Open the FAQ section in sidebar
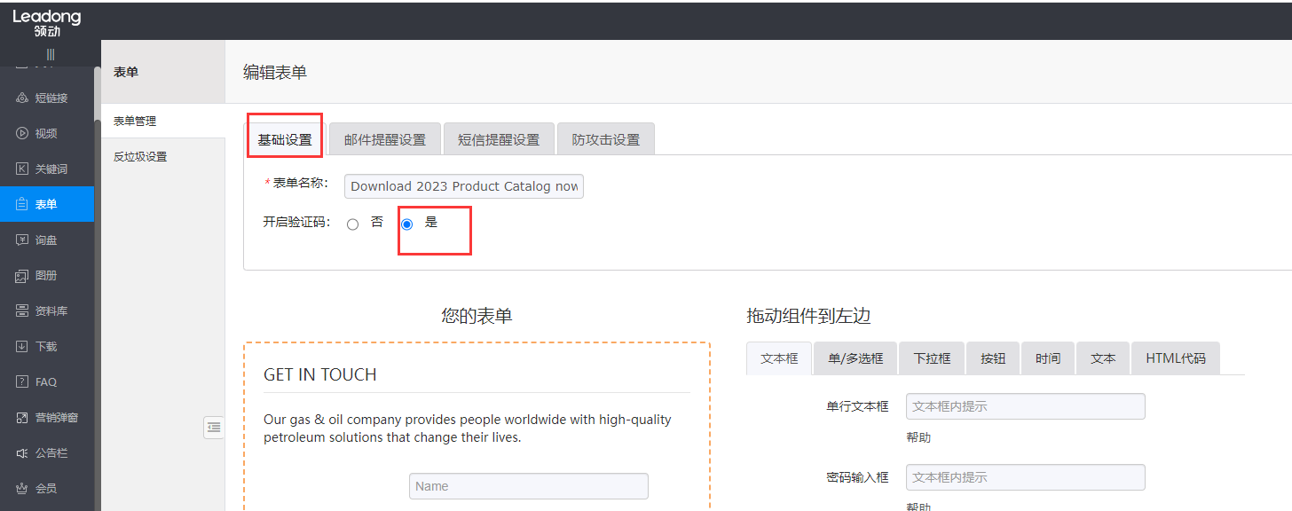The width and height of the screenshot is (1292, 511). click(x=45, y=381)
